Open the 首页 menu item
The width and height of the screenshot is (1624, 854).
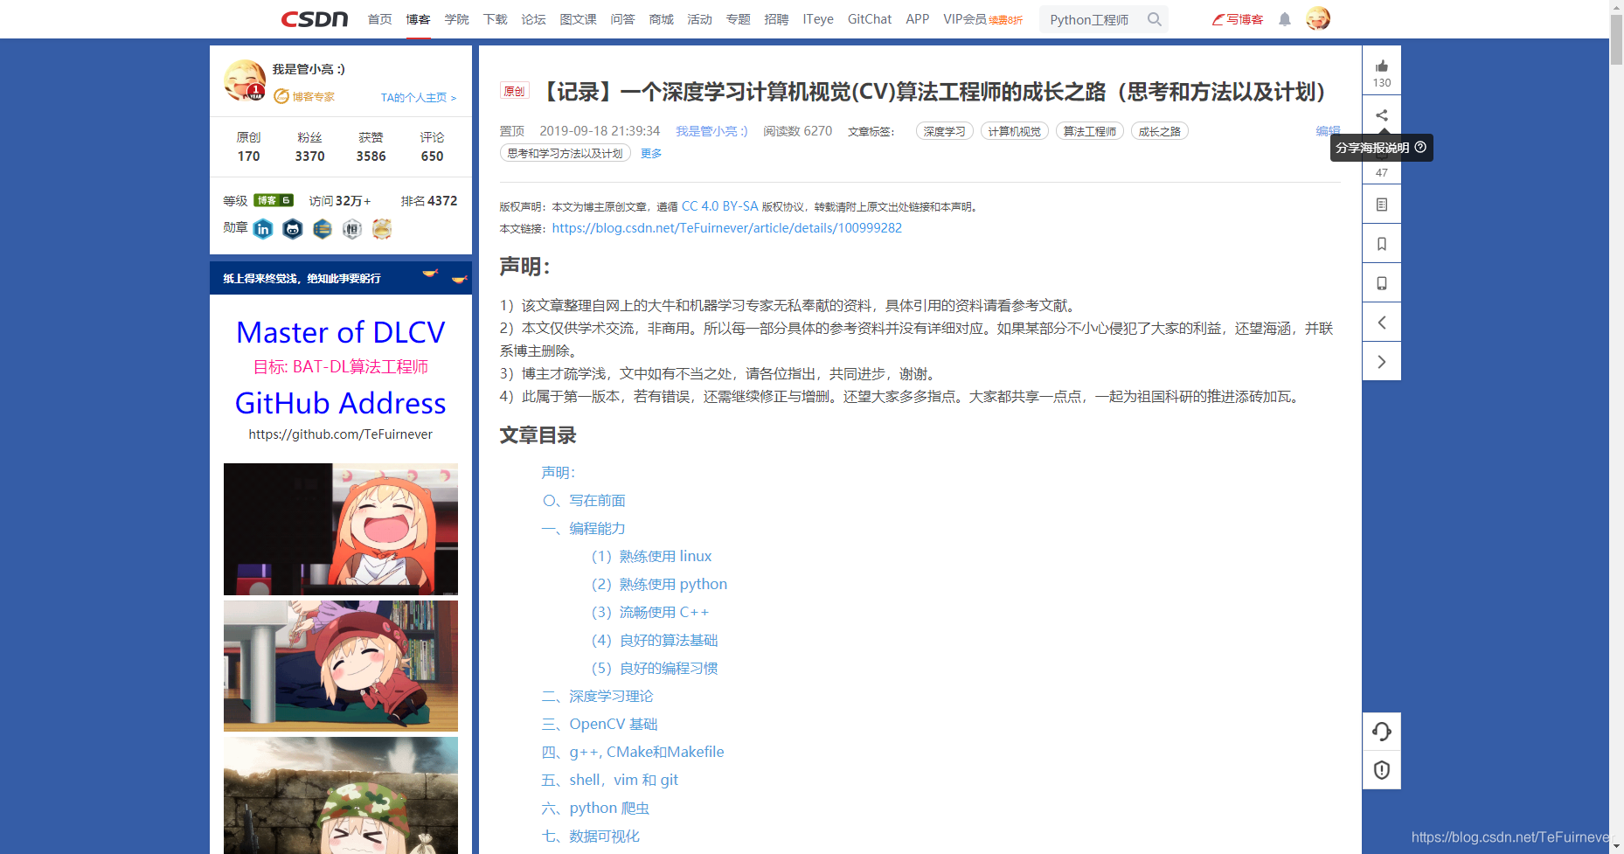click(x=379, y=19)
